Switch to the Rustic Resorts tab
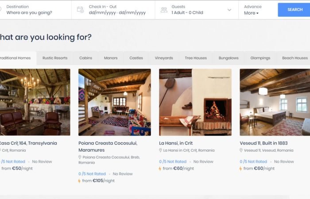Image resolution: width=310 pixels, height=199 pixels. pos(55,58)
